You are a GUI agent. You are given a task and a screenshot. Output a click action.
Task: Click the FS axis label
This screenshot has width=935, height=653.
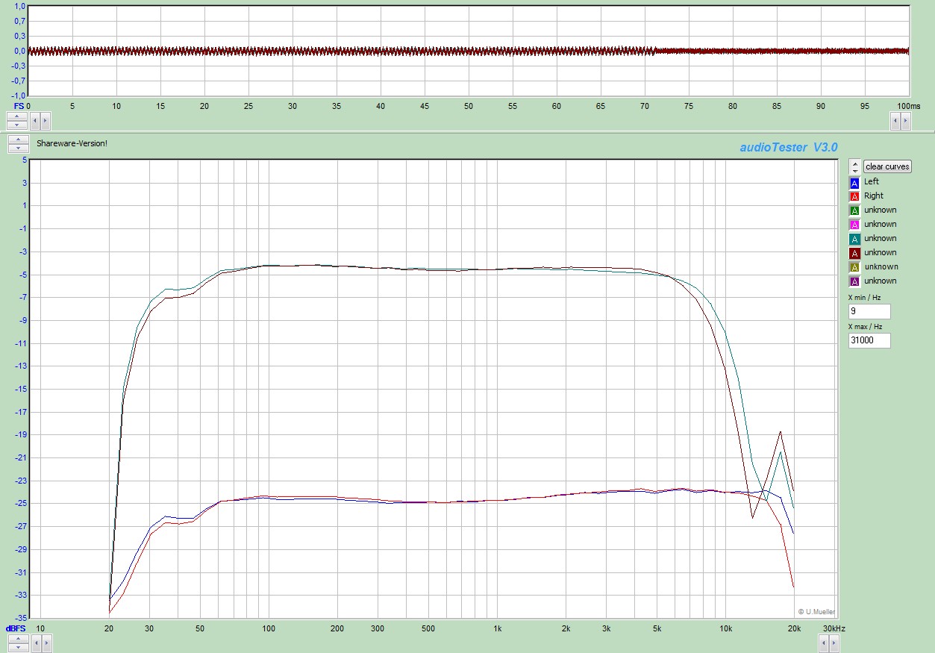[19, 106]
